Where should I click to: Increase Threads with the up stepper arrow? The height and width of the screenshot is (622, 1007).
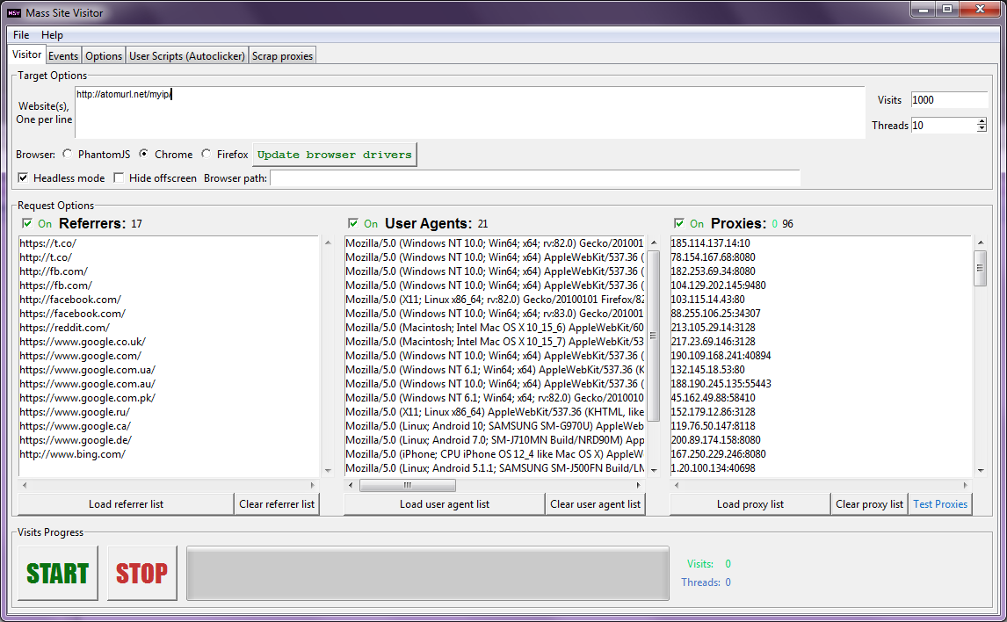point(982,121)
